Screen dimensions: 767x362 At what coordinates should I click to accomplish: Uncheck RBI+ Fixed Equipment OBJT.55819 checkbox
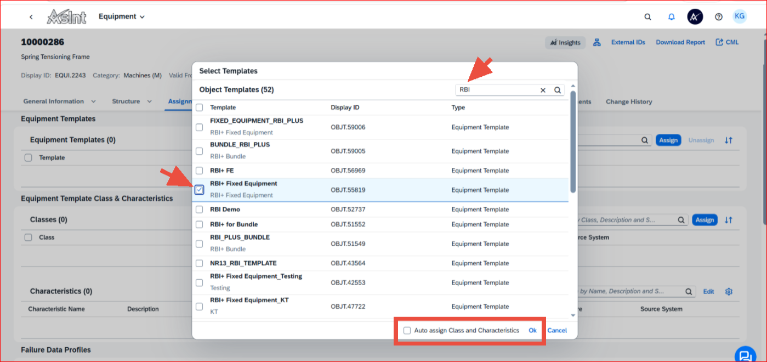click(x=200, y=190)
